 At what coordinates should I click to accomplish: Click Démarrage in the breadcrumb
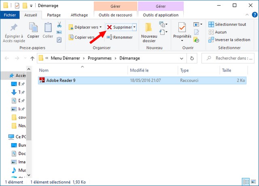[x=129, y=58]
